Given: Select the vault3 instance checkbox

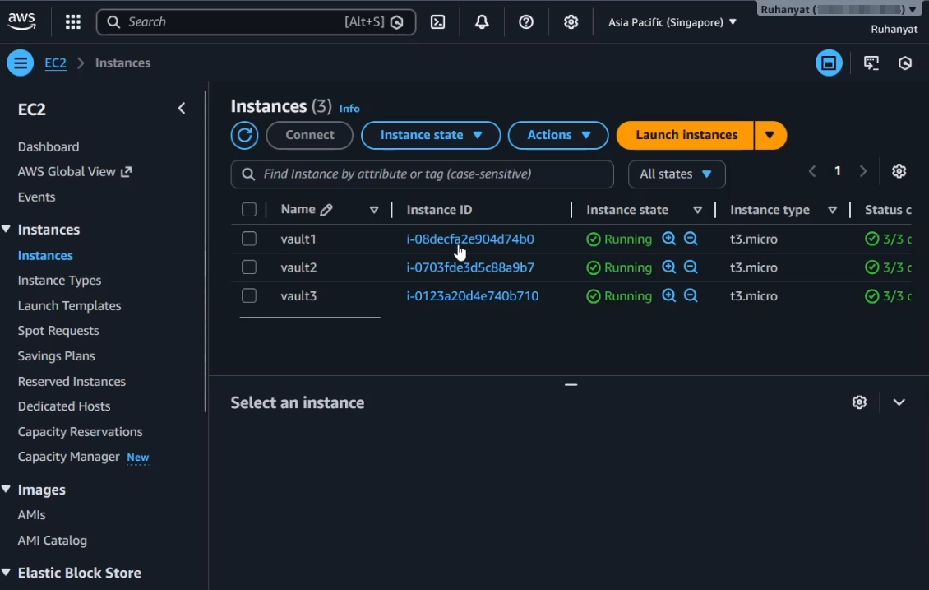Looking at the screenshot, I should (249, 295).
